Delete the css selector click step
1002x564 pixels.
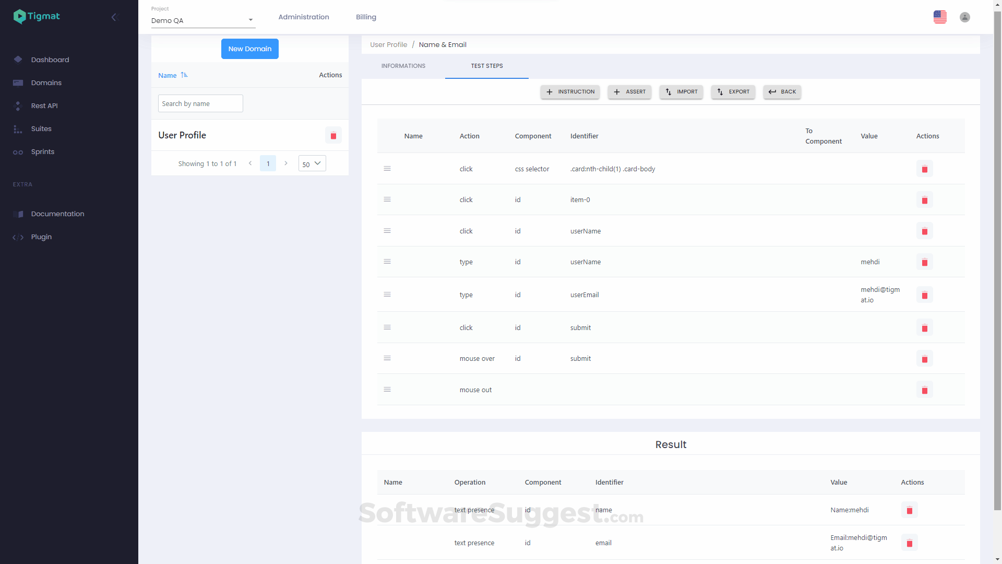click(x=924, y=169)
